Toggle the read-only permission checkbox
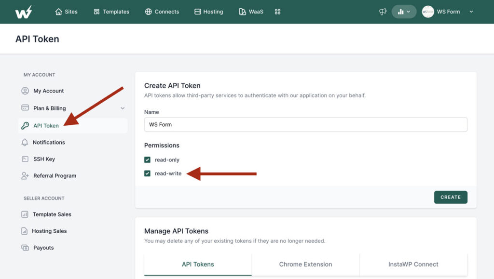Viewport: 494px width, 279px height. tap(147, 160)
